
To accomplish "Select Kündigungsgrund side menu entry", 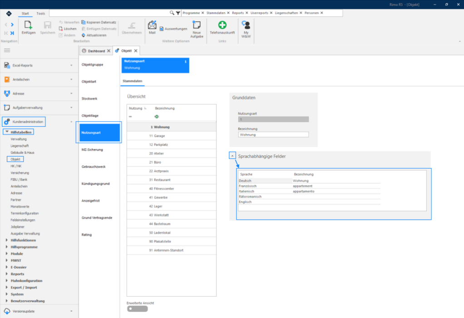I will (x=96, y=183).
